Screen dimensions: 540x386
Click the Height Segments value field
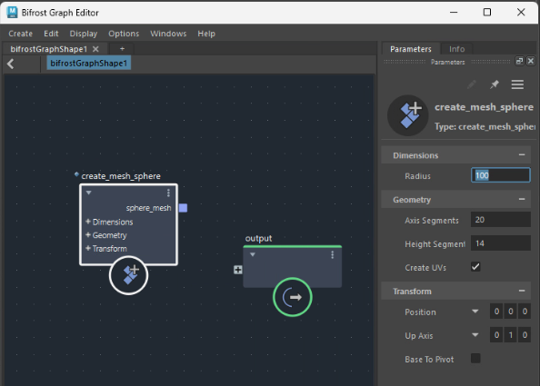(x=500, y=243)
